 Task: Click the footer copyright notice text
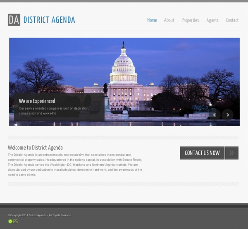[x=40, y=215]
